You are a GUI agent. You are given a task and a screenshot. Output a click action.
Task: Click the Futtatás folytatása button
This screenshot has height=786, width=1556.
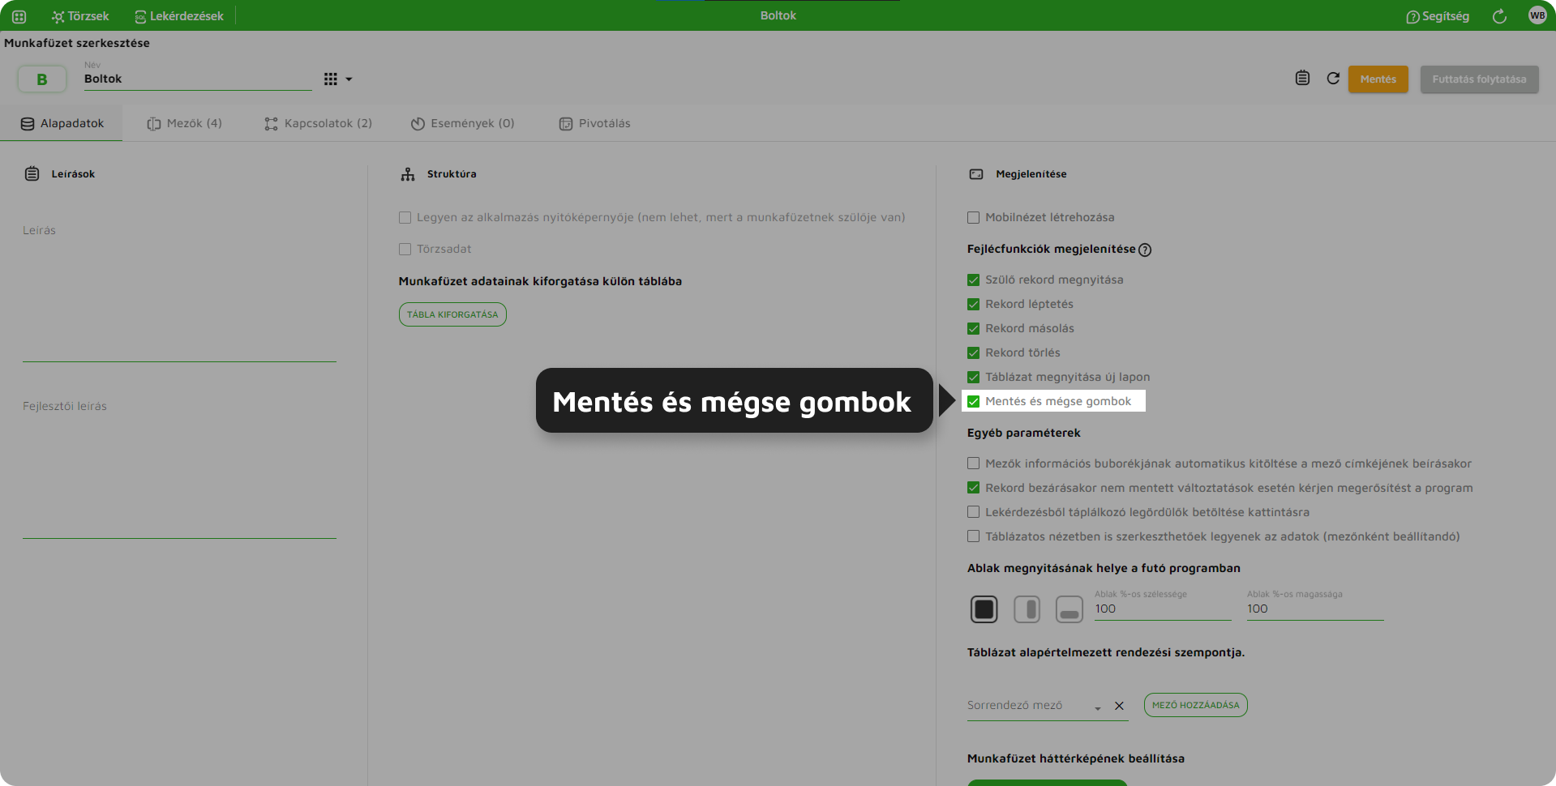click(1479, 79)
